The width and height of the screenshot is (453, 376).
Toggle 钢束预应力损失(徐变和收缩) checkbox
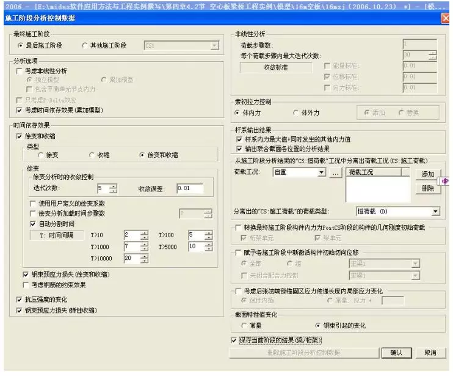click(26, 275)
